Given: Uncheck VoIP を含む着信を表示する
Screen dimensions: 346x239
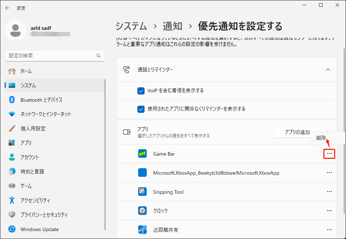Looking at the screenshot, I should coord(141,91).
